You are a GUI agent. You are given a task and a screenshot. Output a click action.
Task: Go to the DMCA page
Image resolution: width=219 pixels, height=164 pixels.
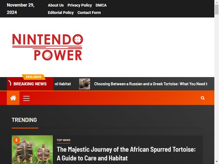pyautogui.click(x=101, y=5)
